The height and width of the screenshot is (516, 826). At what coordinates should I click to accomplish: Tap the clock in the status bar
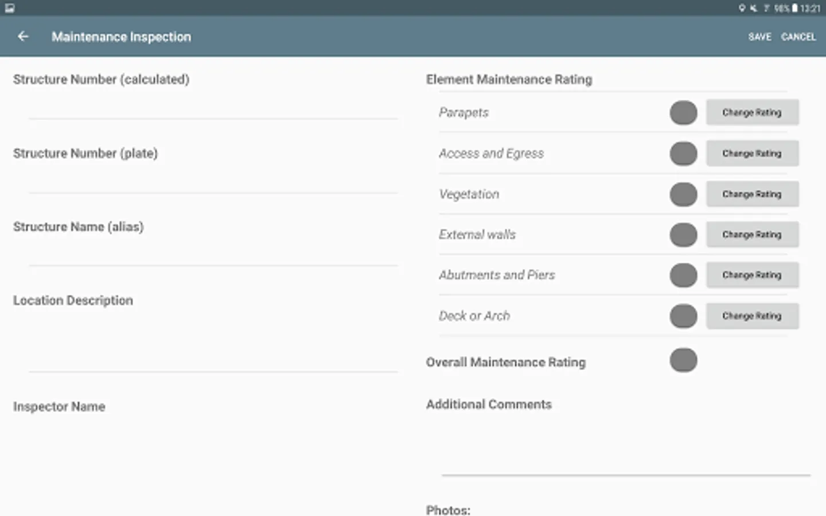[810, 8]
